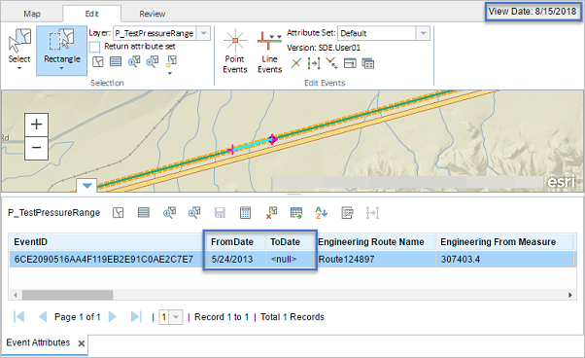This screenshot has width=585, height=358.
Task: Zoom in the map with plus button
Action: 36,125
